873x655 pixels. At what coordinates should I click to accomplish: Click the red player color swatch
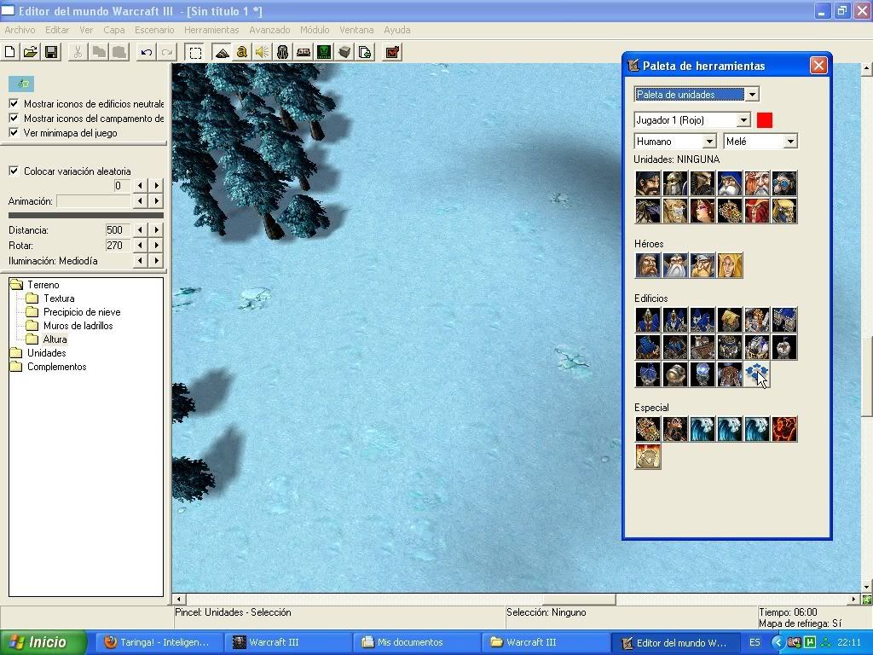(765, 119)
